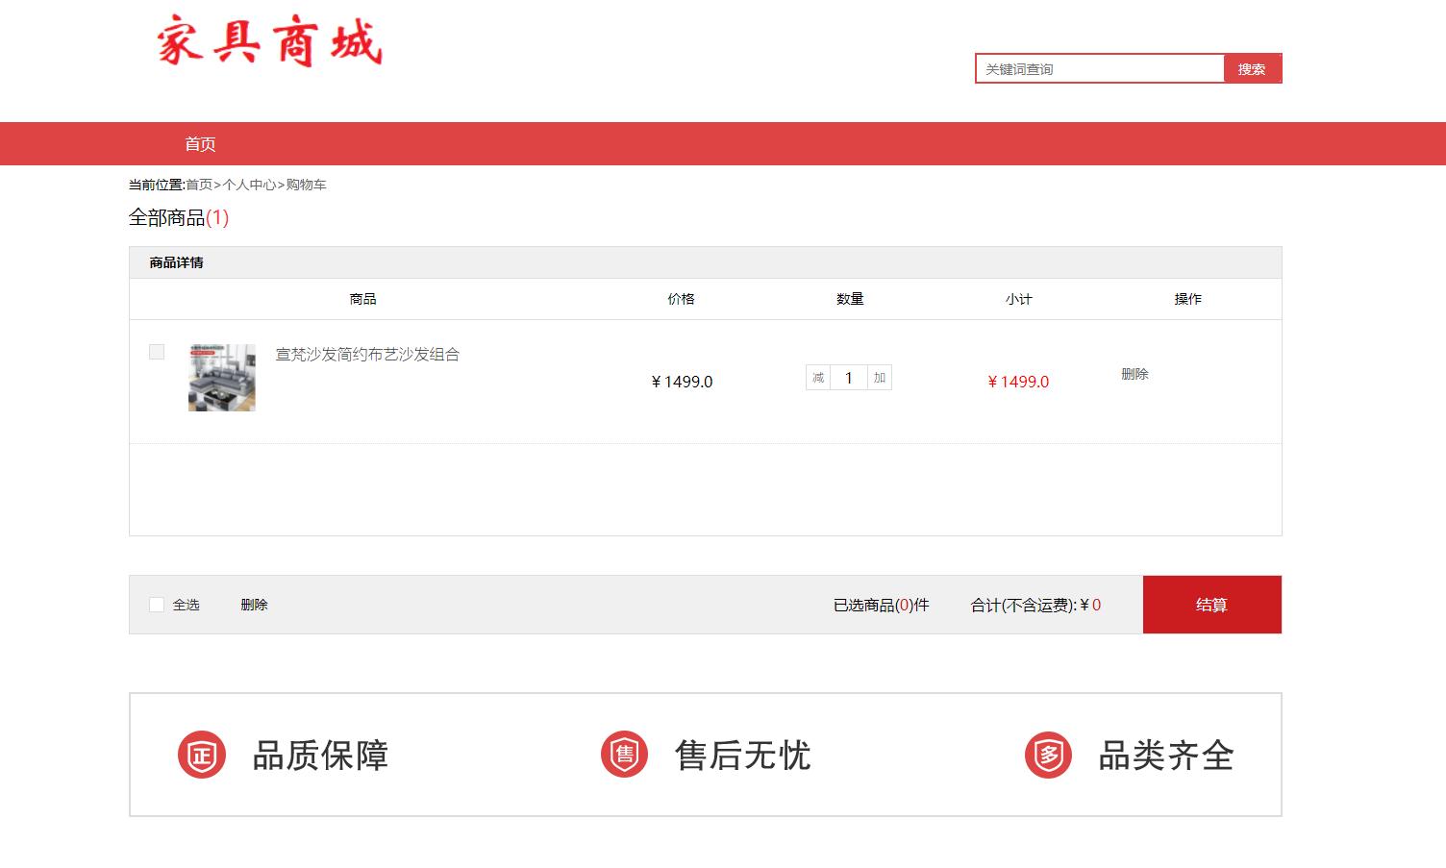
Task: Open the sofa product image thumbnail
Action: tap(222, 377)
